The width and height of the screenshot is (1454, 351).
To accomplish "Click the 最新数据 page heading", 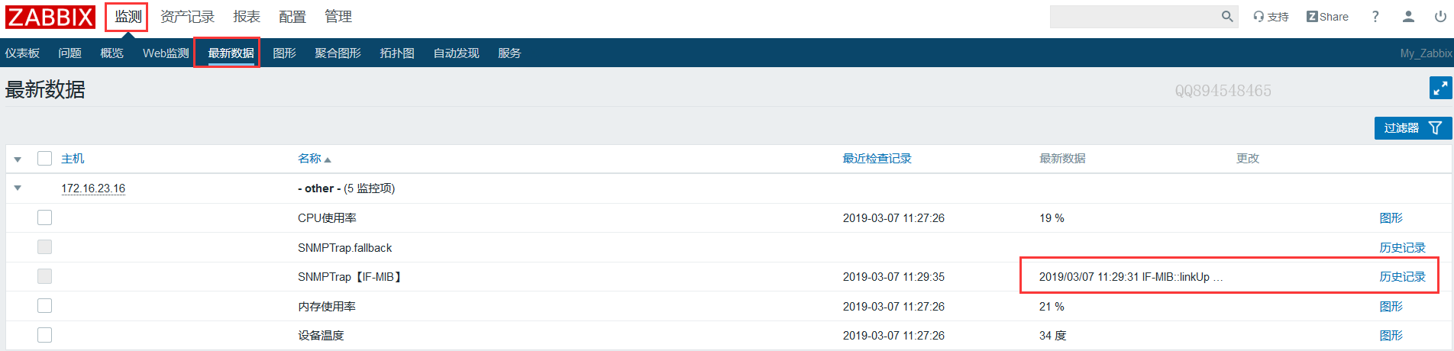I will point(45,90).
